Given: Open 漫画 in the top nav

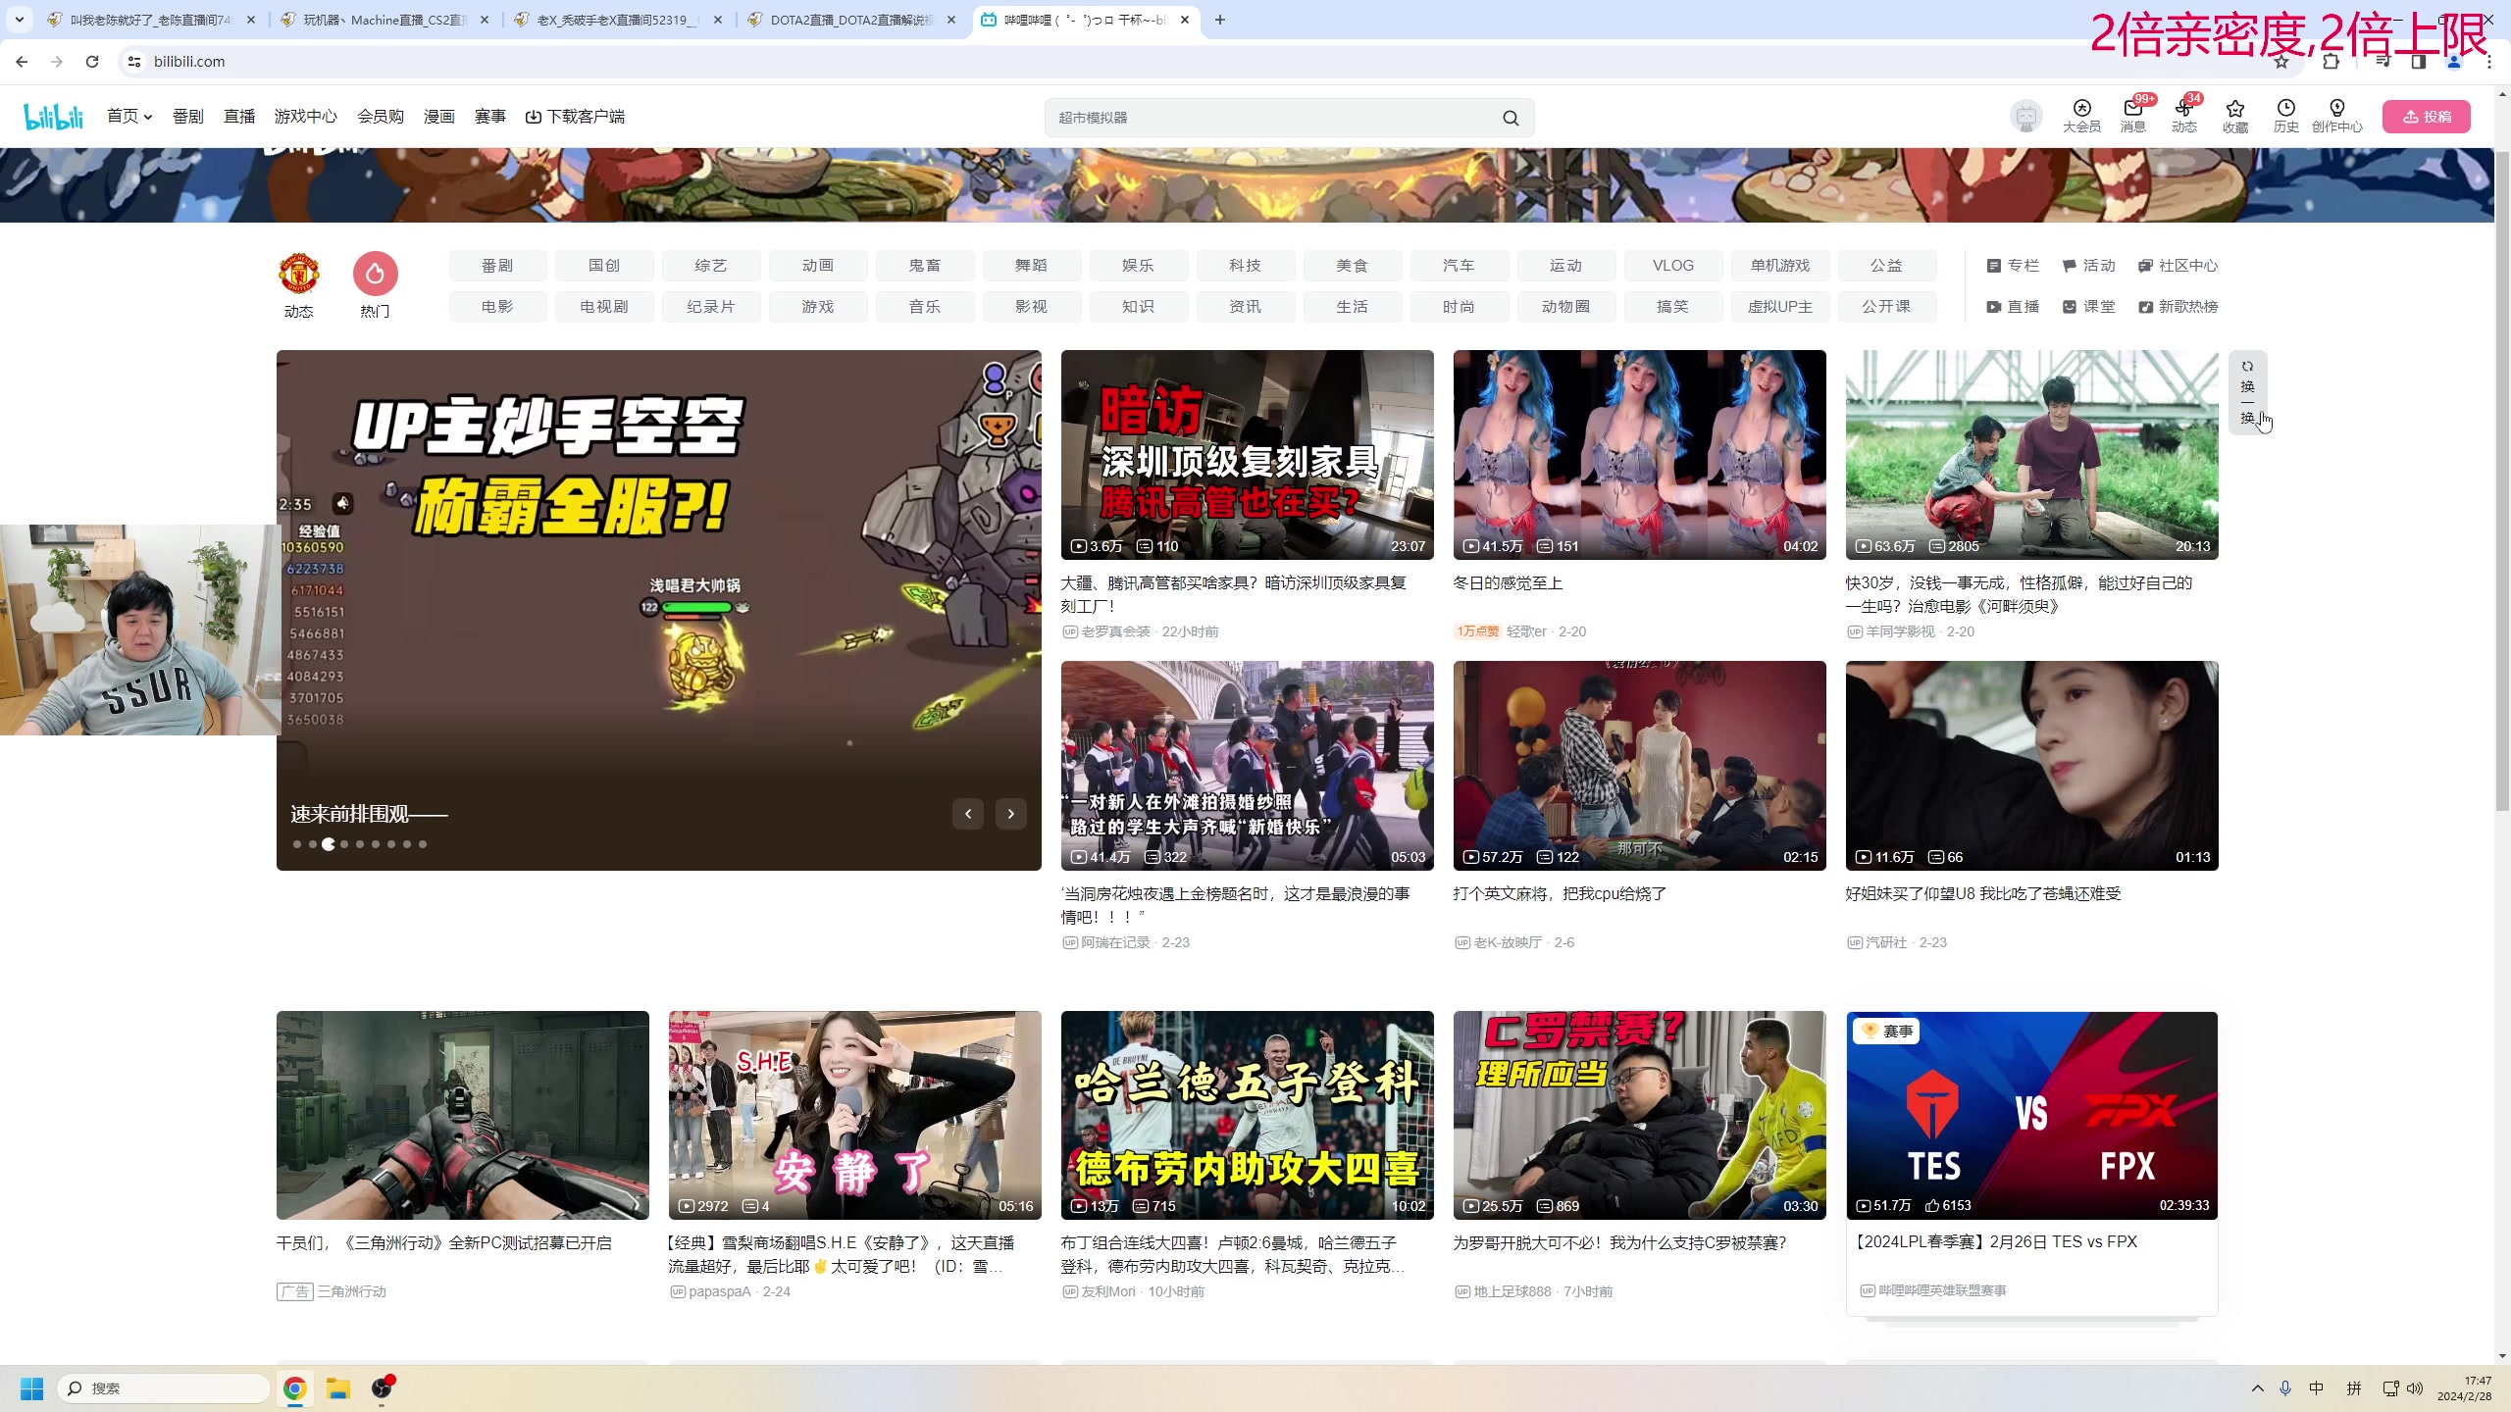Looking at the screenshot, I should click(x=439, y=117).
